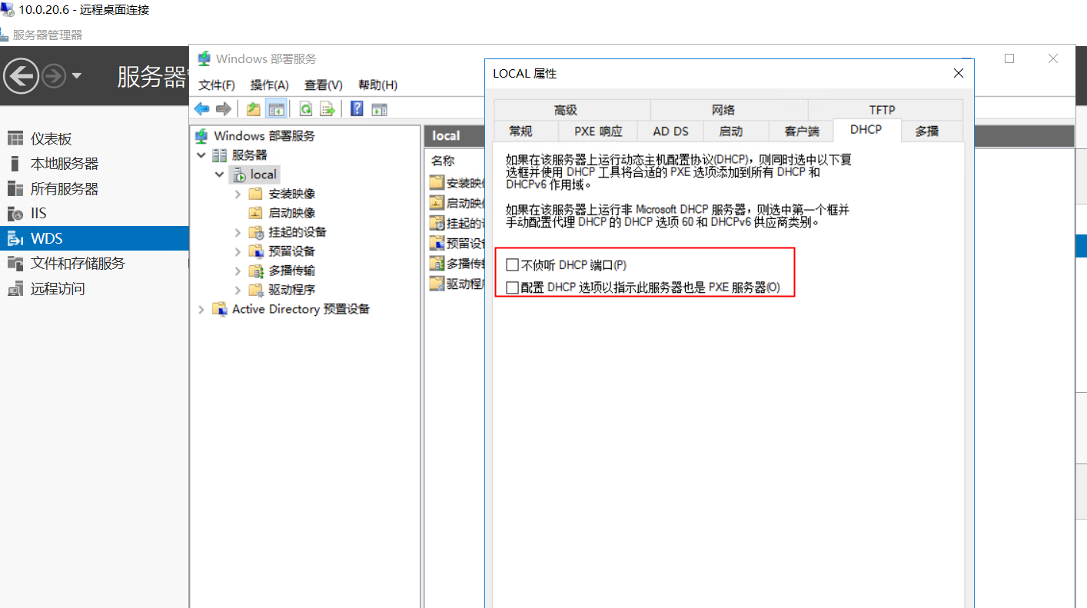Viewport: 1087px width, 608px height.
Task: Select the local server icon in tree
Action: click(238, 174)
